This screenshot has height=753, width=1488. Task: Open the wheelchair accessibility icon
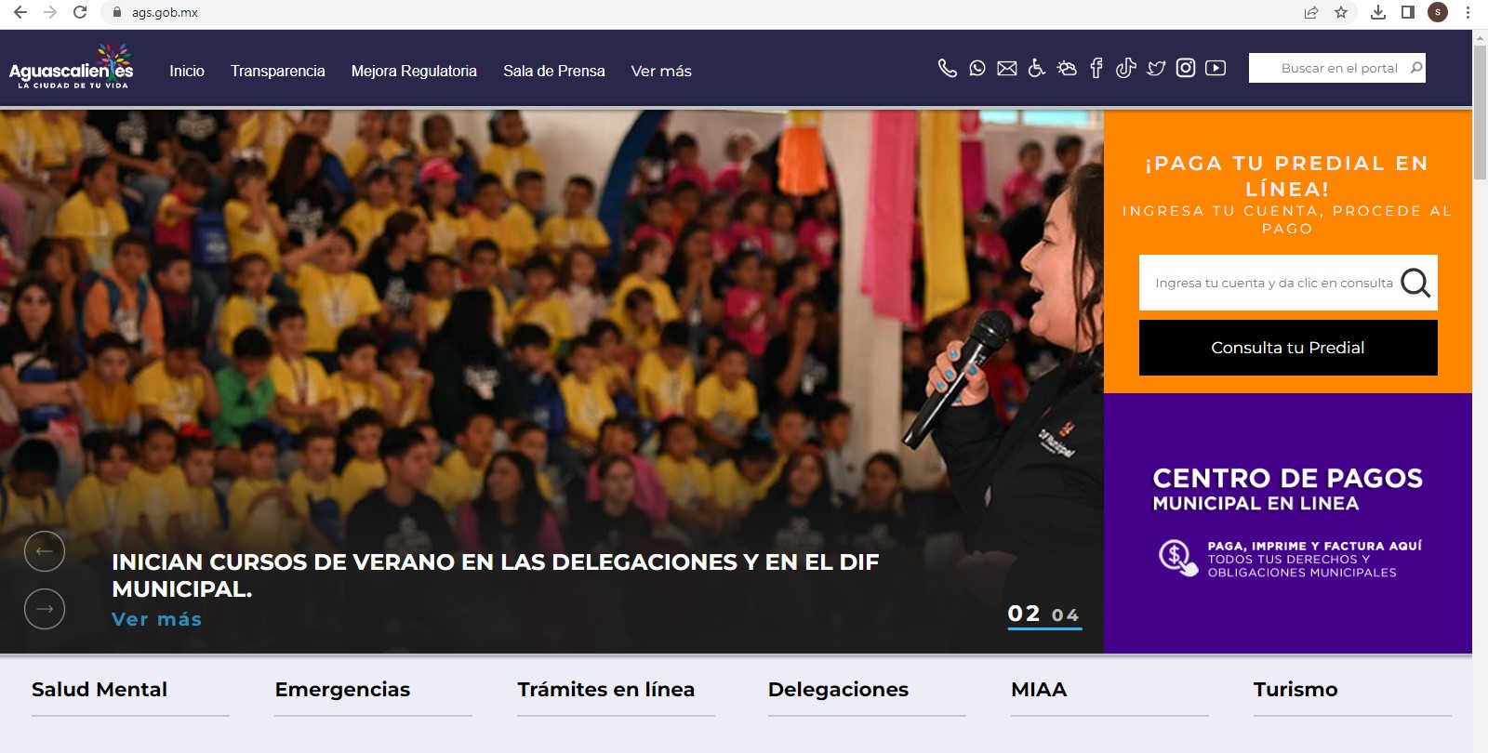1036,68
